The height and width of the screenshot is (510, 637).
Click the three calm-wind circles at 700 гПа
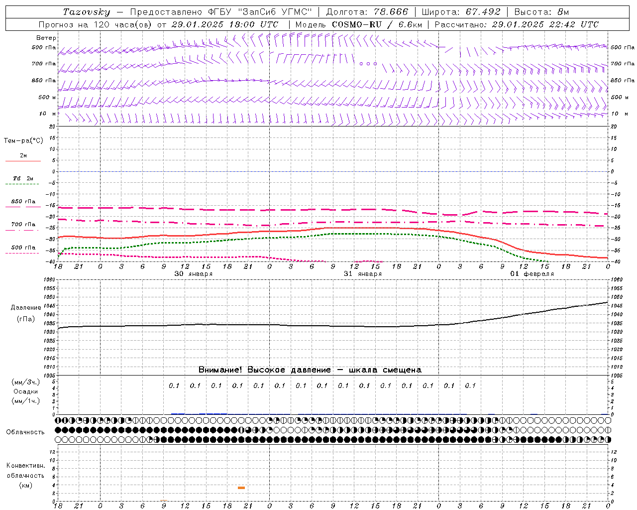(368, 64)
